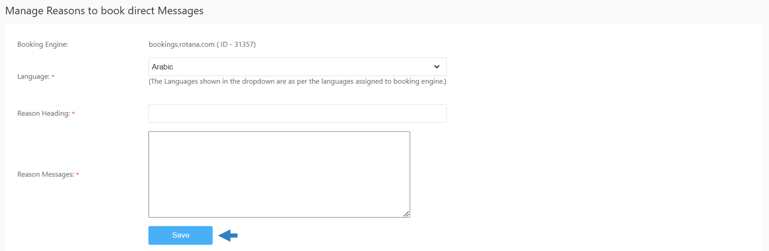Click the blue arrow pointing at Save
The image size is (769, 251).
pyautogui.click(x=228, y=235)
